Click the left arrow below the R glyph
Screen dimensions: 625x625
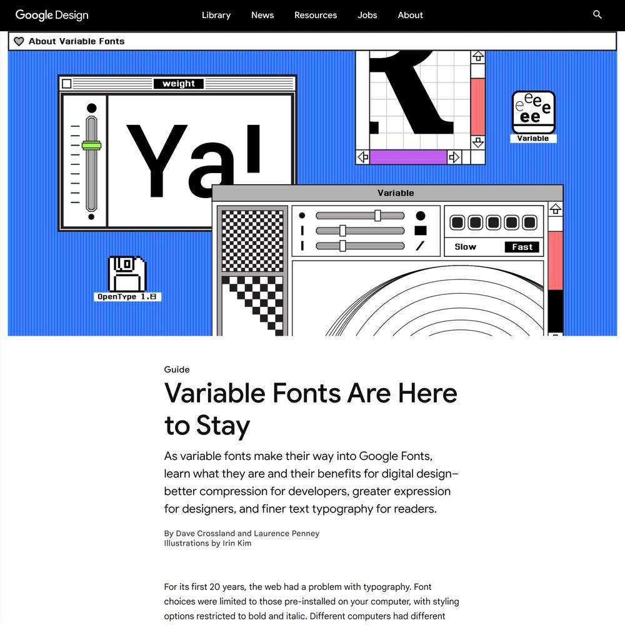tap(362, 157)
